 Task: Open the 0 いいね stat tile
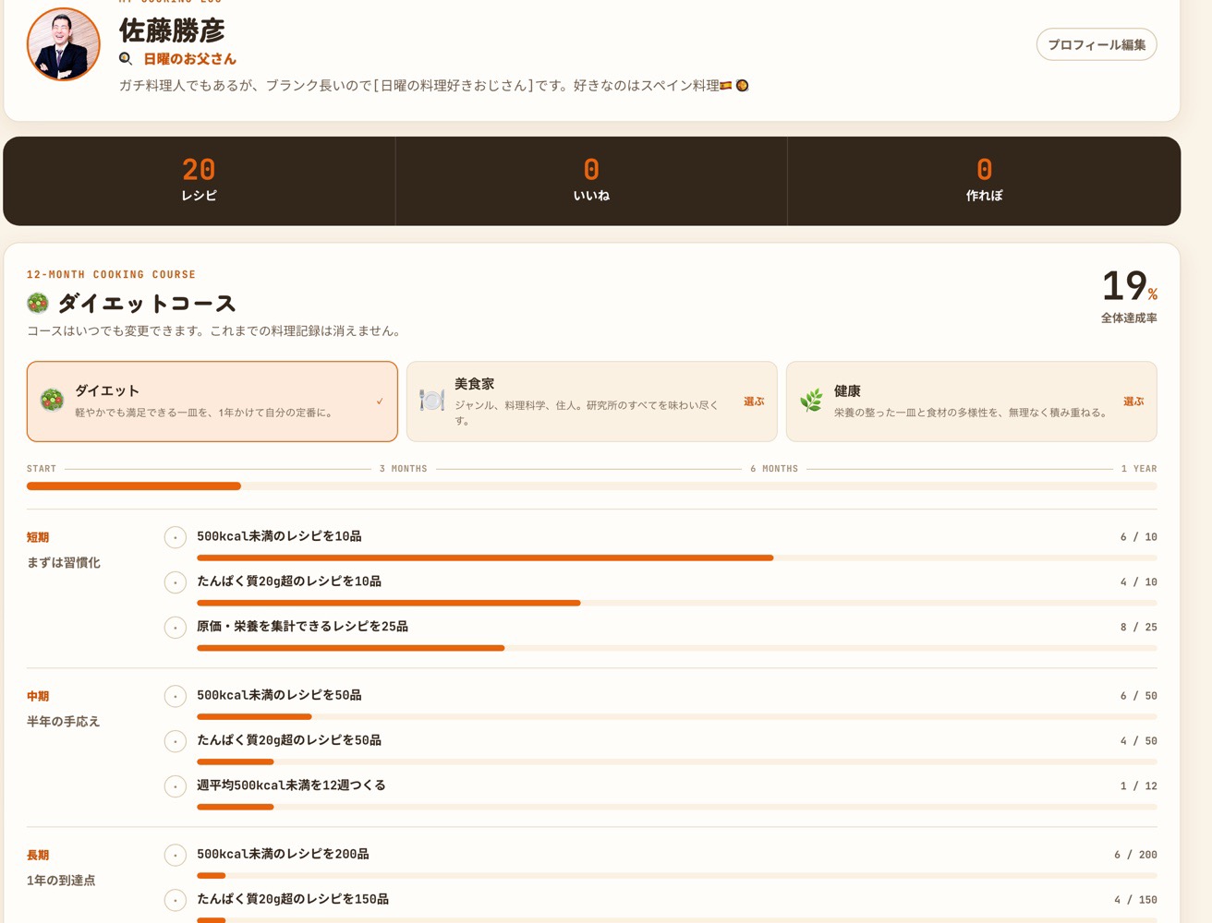(x=591, y=181)
